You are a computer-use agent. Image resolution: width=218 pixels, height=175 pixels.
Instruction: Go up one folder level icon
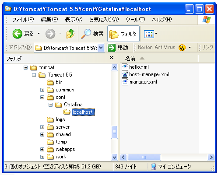click(70, 34)
